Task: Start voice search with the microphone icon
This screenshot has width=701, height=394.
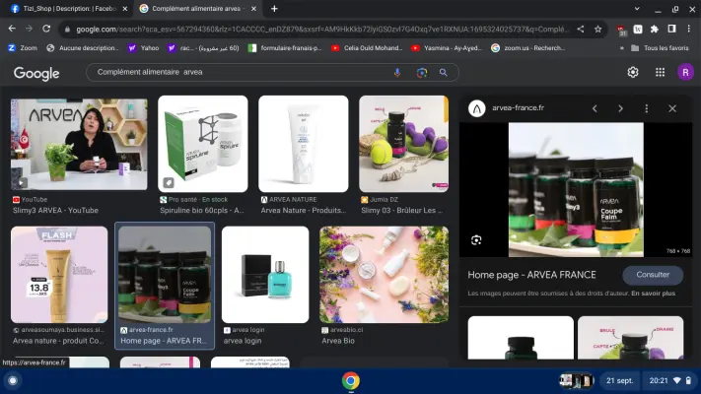Action: 397,72
